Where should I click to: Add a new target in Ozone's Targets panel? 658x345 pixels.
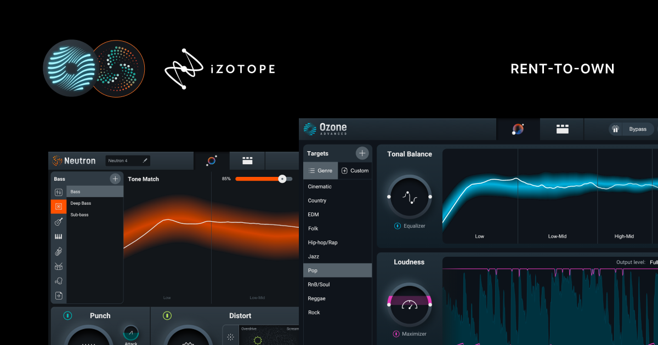click(x=362, y=153)
